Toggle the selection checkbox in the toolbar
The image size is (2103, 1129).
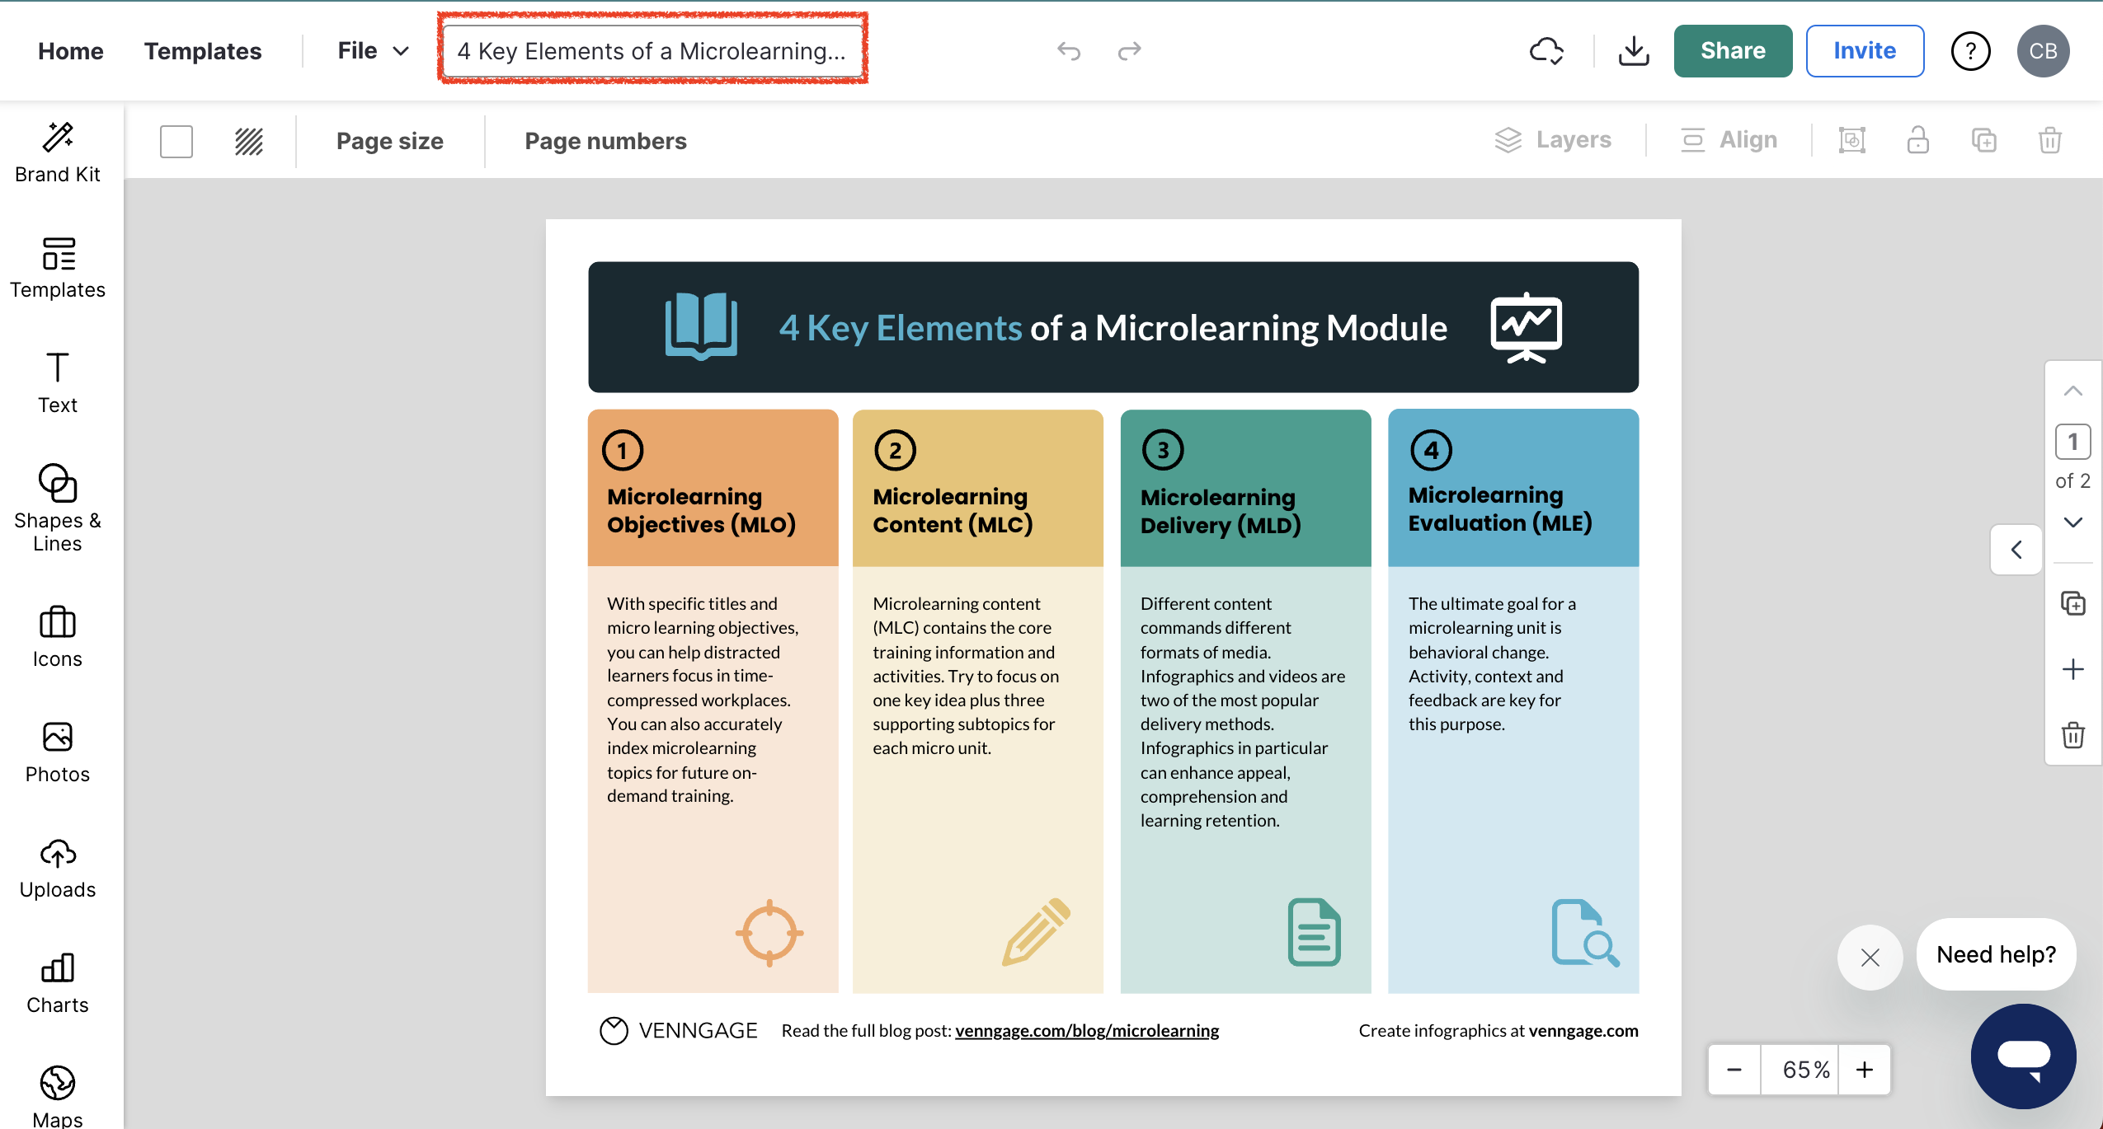tap(176, 140)
